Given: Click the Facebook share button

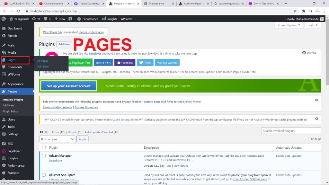Looking at the screenshot, I should (125, 63).
